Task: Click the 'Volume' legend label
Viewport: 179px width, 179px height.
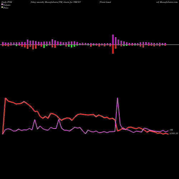Action: pos(7,5)
